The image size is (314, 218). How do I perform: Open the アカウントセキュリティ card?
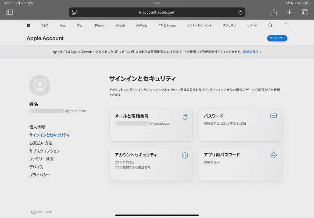(x=151, y=163)
